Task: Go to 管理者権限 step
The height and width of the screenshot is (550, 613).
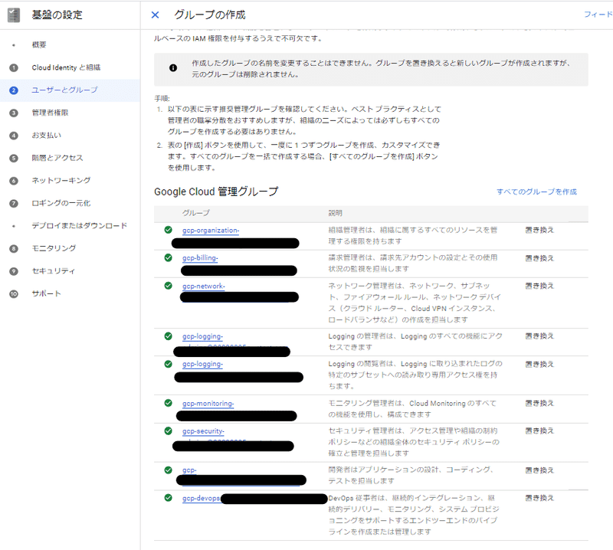Action: tap(50, 113)
